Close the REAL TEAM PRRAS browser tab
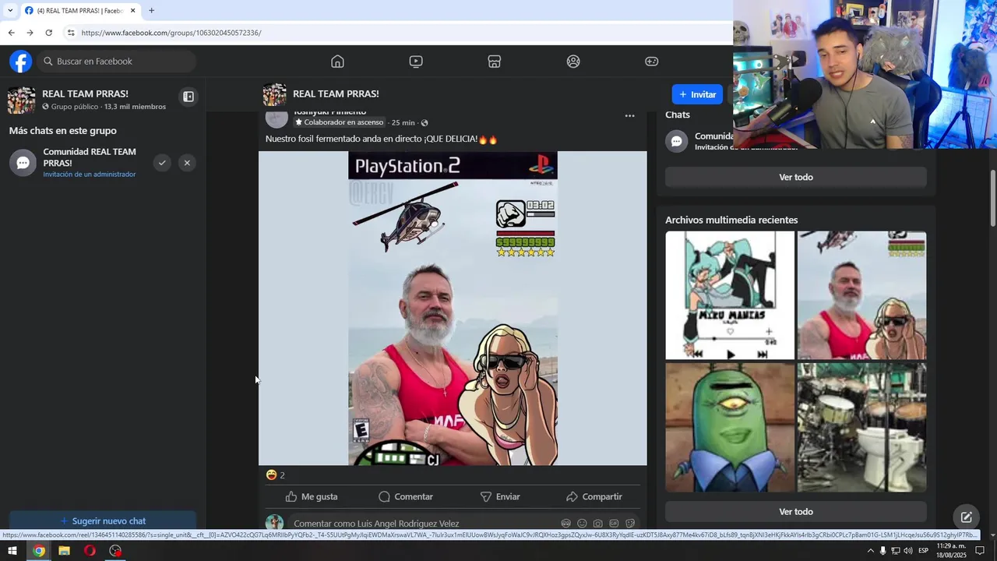The width and height of the screenshot is (997, 561). point(132,11)
